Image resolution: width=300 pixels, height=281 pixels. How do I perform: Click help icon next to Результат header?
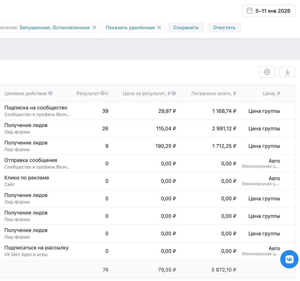tap(102, 93)
